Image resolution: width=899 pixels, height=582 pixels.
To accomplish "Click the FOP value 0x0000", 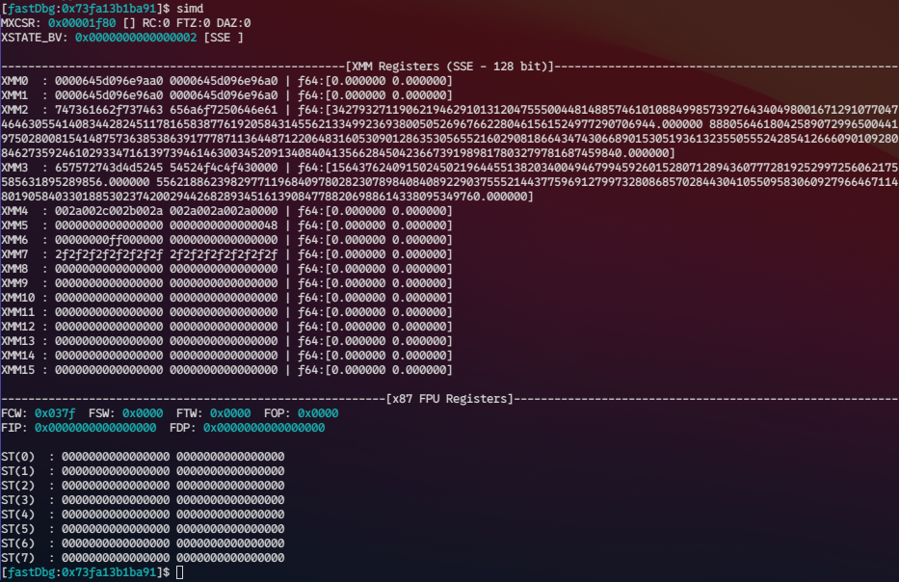I will click(318, 413).
